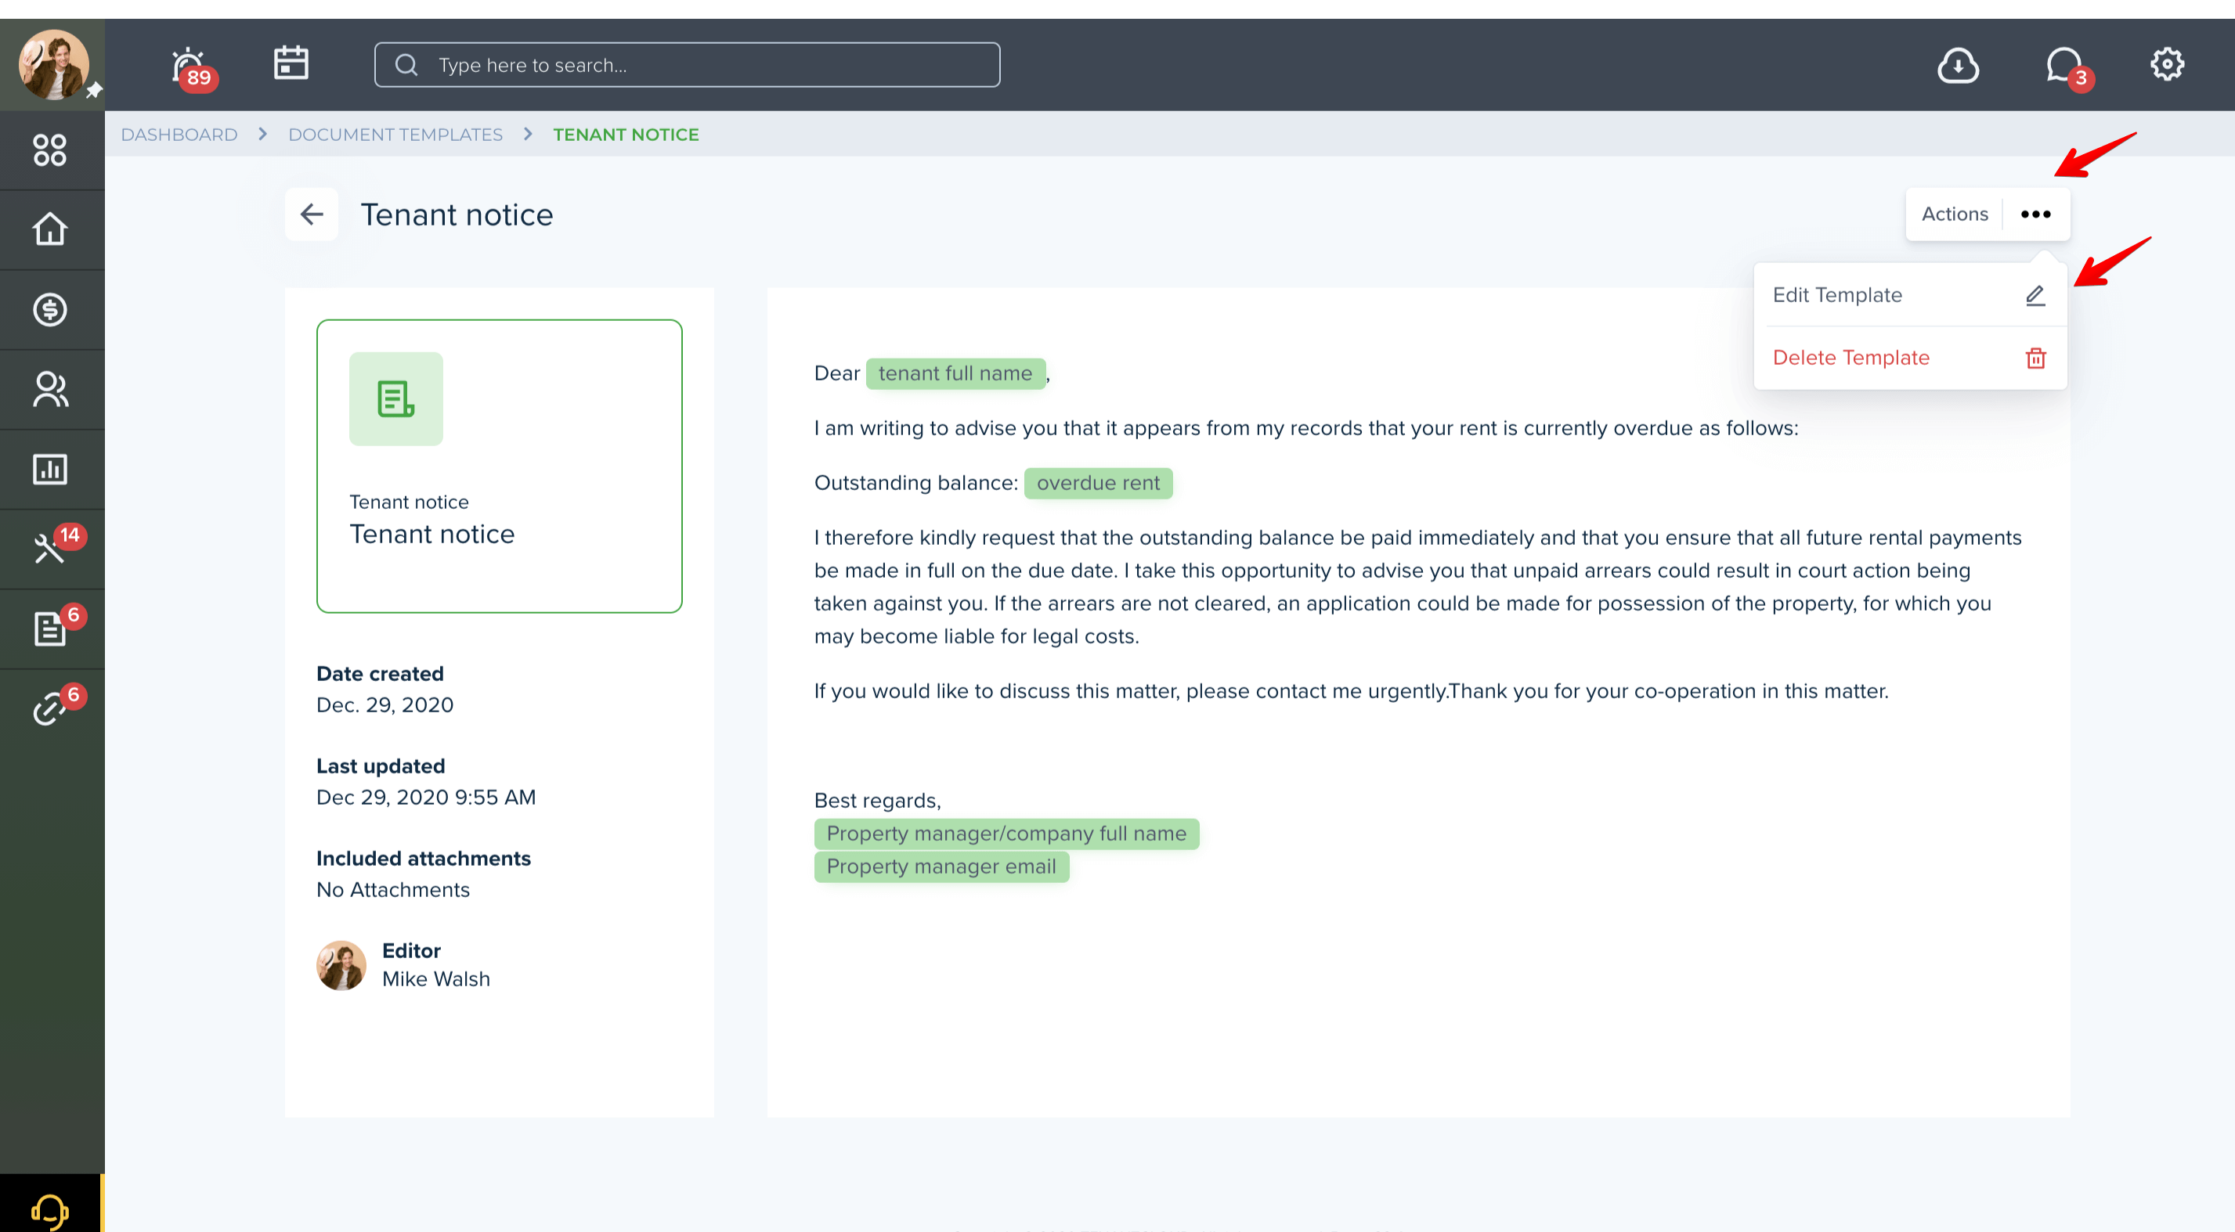The image size is (2235, 1232).
Task: Focus the 'Type here to search...' field
Action: (687, 65)
